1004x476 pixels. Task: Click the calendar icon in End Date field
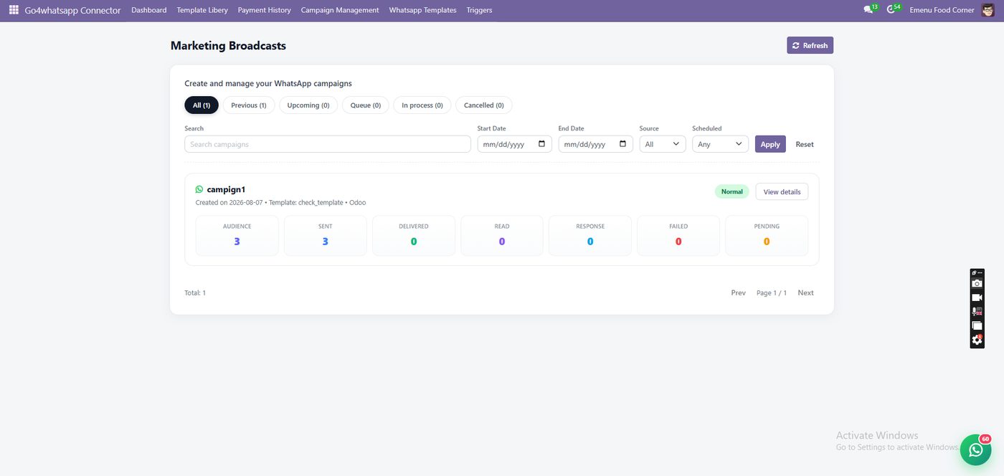click(x=622, y=144)
